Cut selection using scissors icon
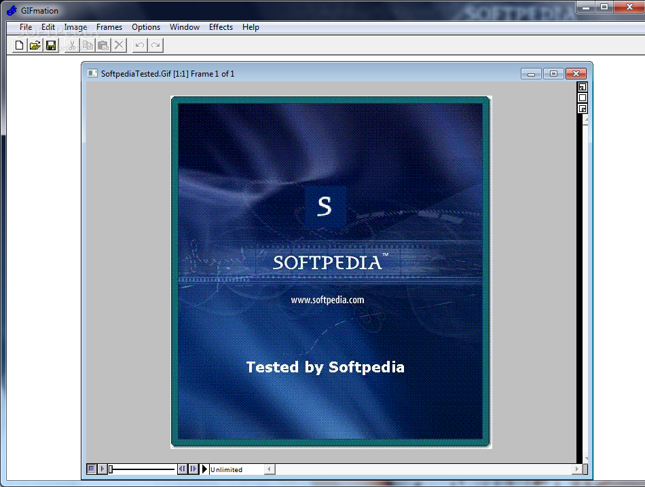The image size is (645, 487). pyautogui.click(x=72, y=45)
